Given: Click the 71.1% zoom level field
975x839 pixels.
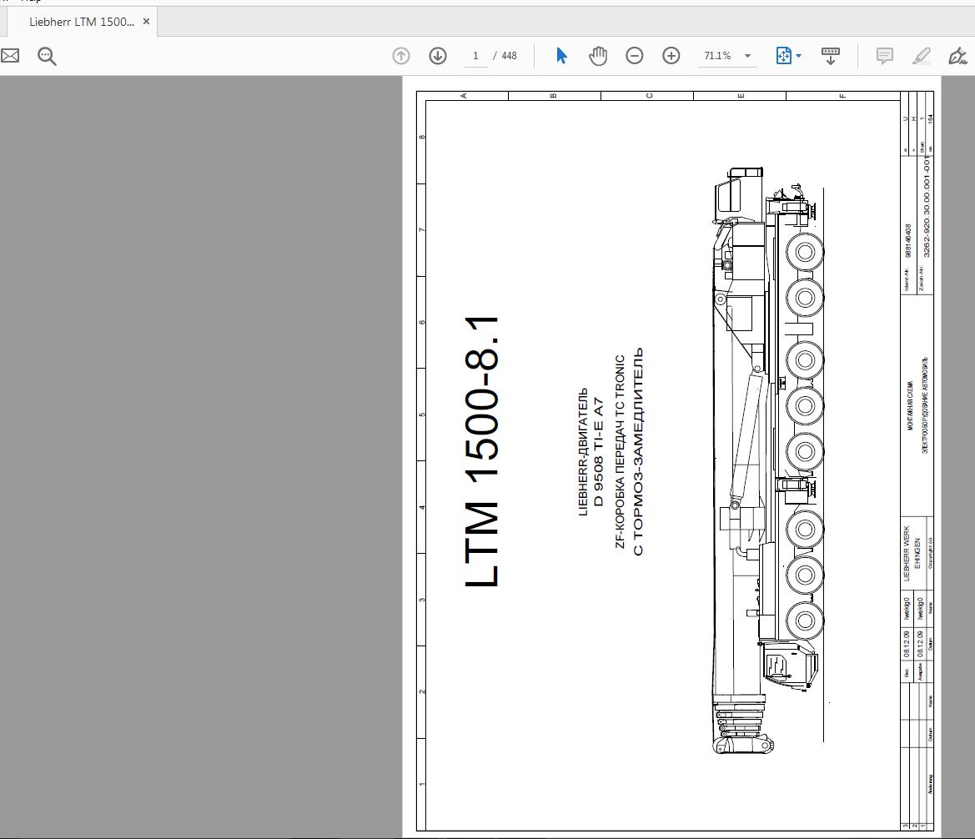Looking at the screenshot, I should pos(717,56).
